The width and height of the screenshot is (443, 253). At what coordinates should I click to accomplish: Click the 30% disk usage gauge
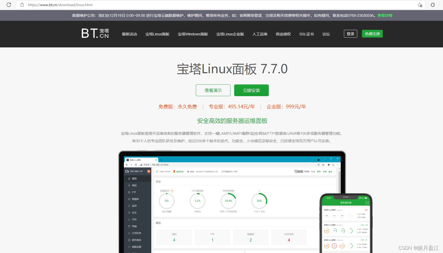259,201
